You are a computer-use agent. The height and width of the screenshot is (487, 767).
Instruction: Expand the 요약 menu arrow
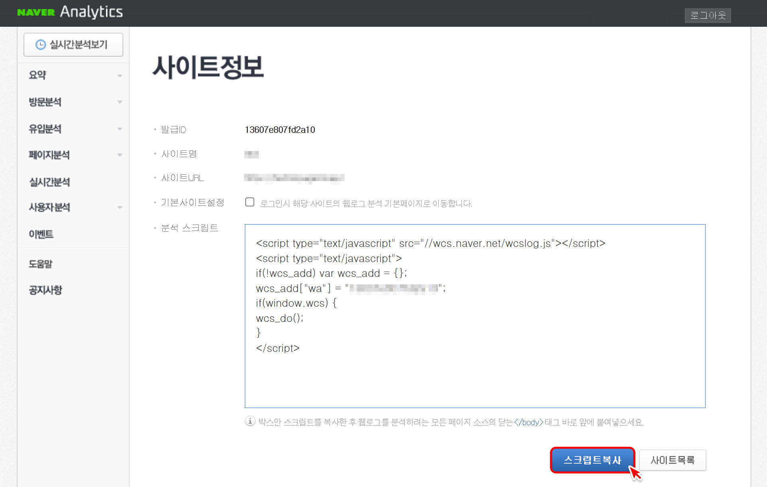pos(120,76)
